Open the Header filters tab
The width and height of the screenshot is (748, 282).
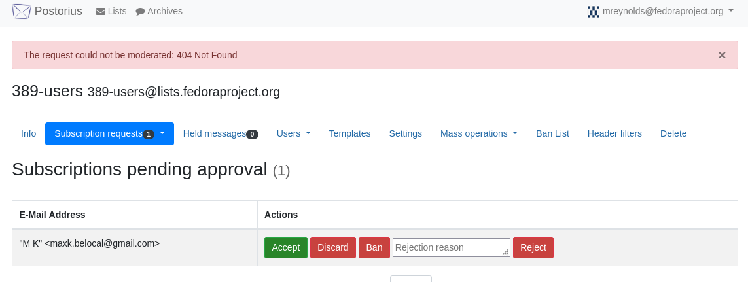pyautogui.click(x=614, y=133)
